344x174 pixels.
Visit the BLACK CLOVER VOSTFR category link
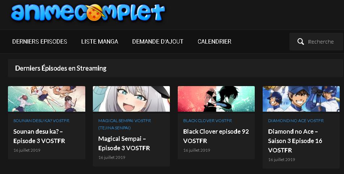click(x=207, y=121)
